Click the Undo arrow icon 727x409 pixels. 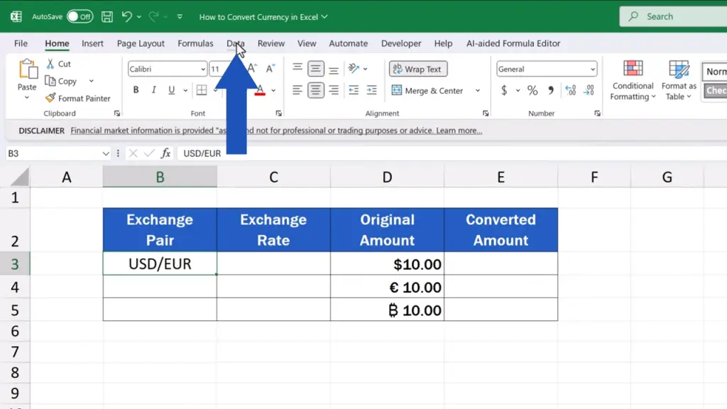126,16
